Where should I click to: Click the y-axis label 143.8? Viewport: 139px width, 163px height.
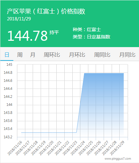(x=8, y=113)
